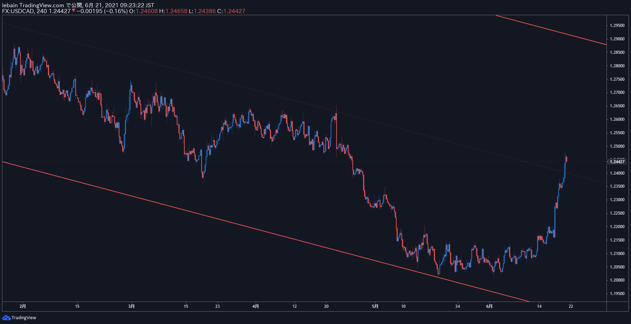Click the 5月 date label on time axis
The image size is (631, 324).
point(375,306)
